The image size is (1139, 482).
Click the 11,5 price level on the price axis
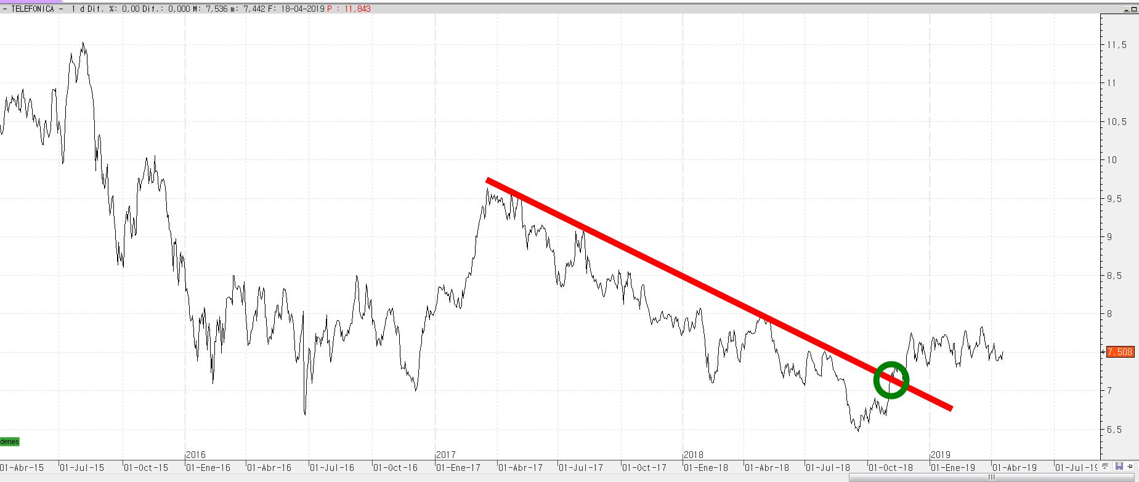point(1116,45)
